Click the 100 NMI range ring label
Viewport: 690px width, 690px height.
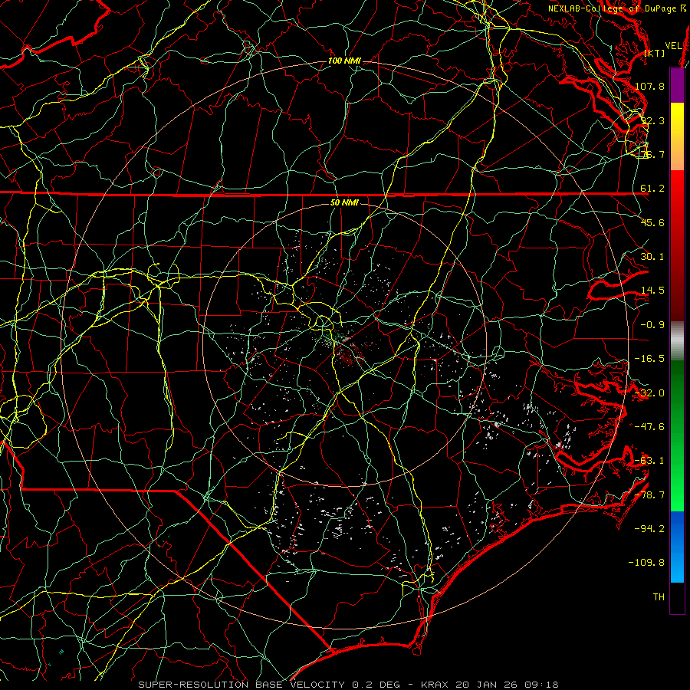pyautogui.click(x=344, y=61)
